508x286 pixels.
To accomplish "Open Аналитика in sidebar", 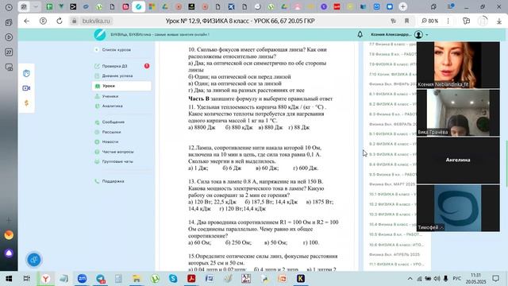I will pyautogui.click(x=112, y=106).
